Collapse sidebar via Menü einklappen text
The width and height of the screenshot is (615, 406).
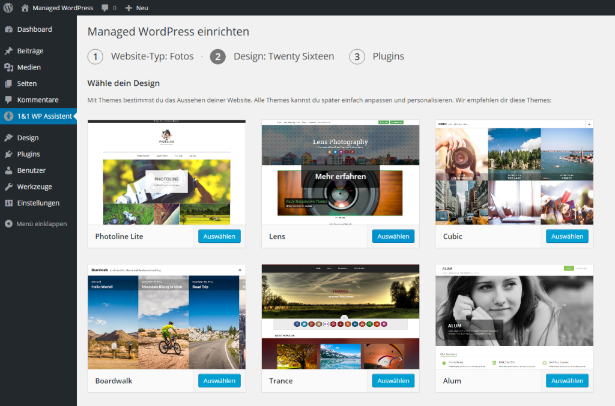(x=41, y=224)
